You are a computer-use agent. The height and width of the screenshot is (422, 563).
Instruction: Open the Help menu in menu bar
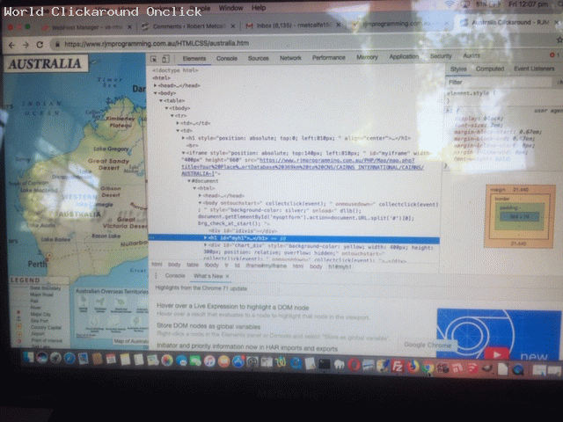[x=259, y=7]
